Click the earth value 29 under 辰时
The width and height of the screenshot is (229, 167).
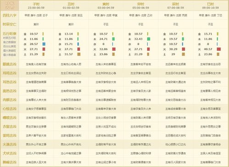(173, 54)
